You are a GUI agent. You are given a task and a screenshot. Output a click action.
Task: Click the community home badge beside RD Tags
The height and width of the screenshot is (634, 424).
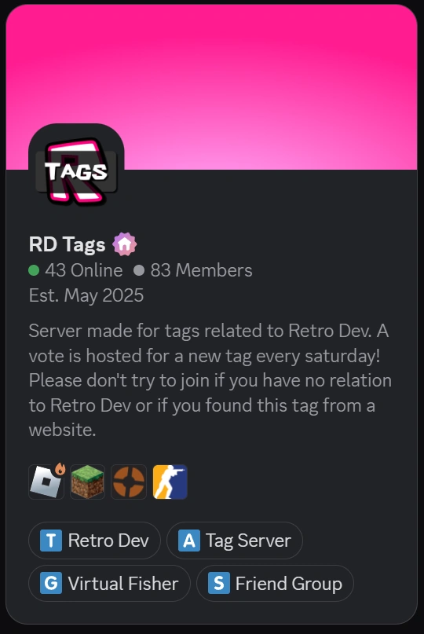point(125,244)
